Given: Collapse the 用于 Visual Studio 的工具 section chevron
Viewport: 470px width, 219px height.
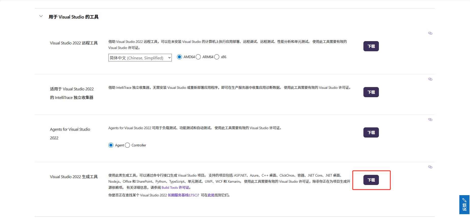Looking at the screenshot, I should (41, 16).
